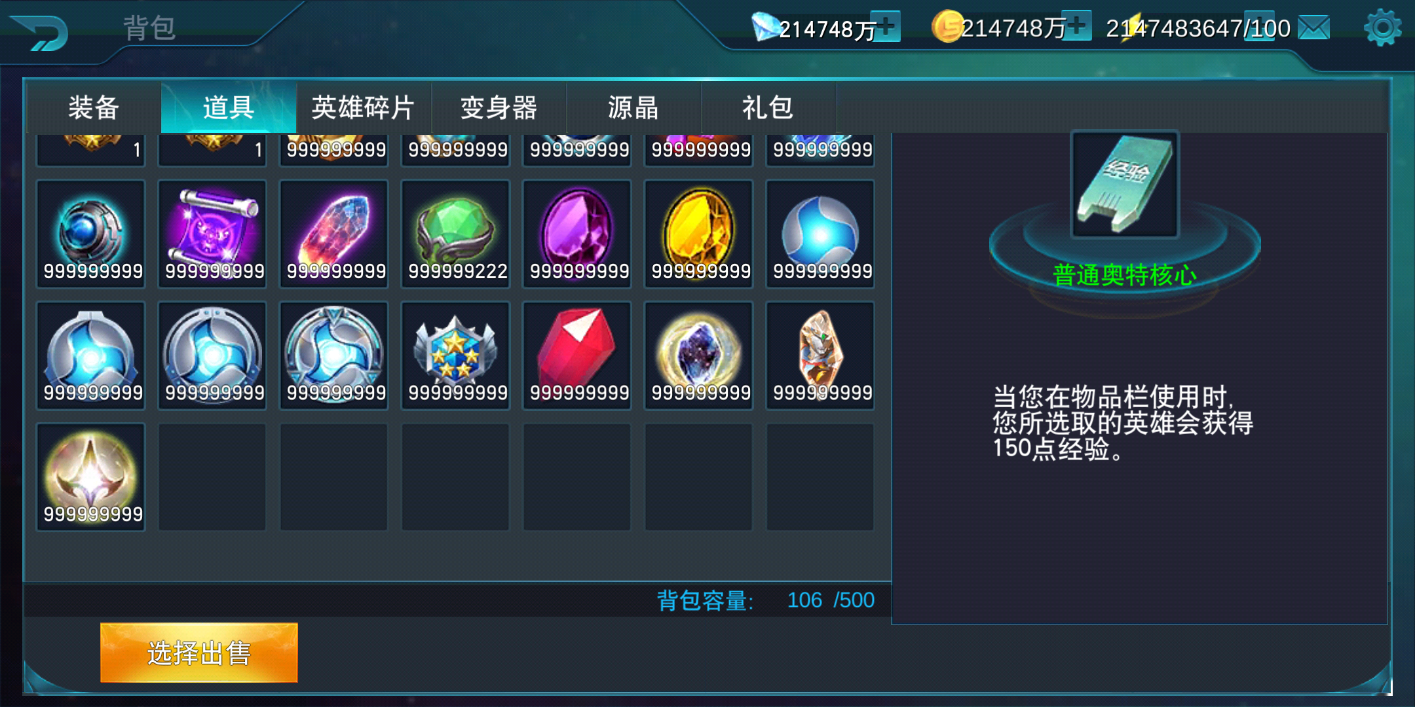Viewport: 1415px width, 707px height.
Task: Add diamonds with the plus button
Action: (887, 27)
